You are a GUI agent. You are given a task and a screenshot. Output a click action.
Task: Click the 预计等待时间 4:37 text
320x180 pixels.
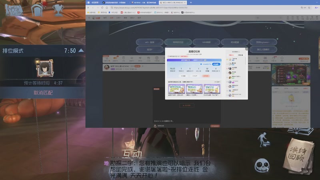[x=43, y=83]
